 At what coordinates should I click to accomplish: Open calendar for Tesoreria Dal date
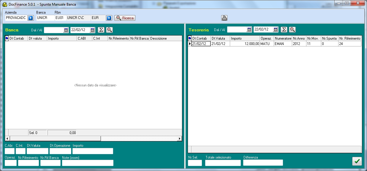coord(249,30)
